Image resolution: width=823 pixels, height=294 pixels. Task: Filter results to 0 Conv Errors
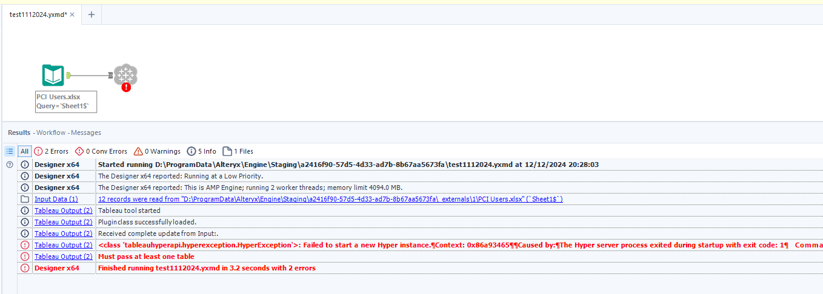click(x=101, y=151)
